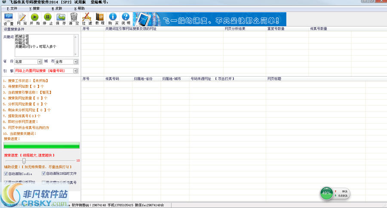387x208 pixels.
Task: Open the 教程 tutorial icon
Action: (100, 19)
